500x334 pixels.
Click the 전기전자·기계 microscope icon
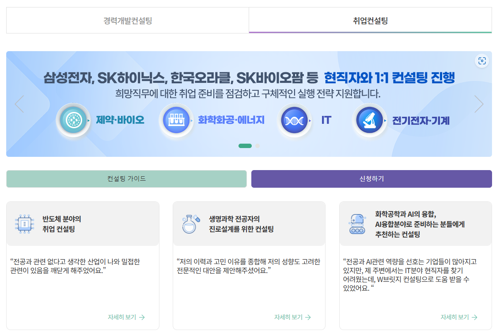(x=370, y=121)
